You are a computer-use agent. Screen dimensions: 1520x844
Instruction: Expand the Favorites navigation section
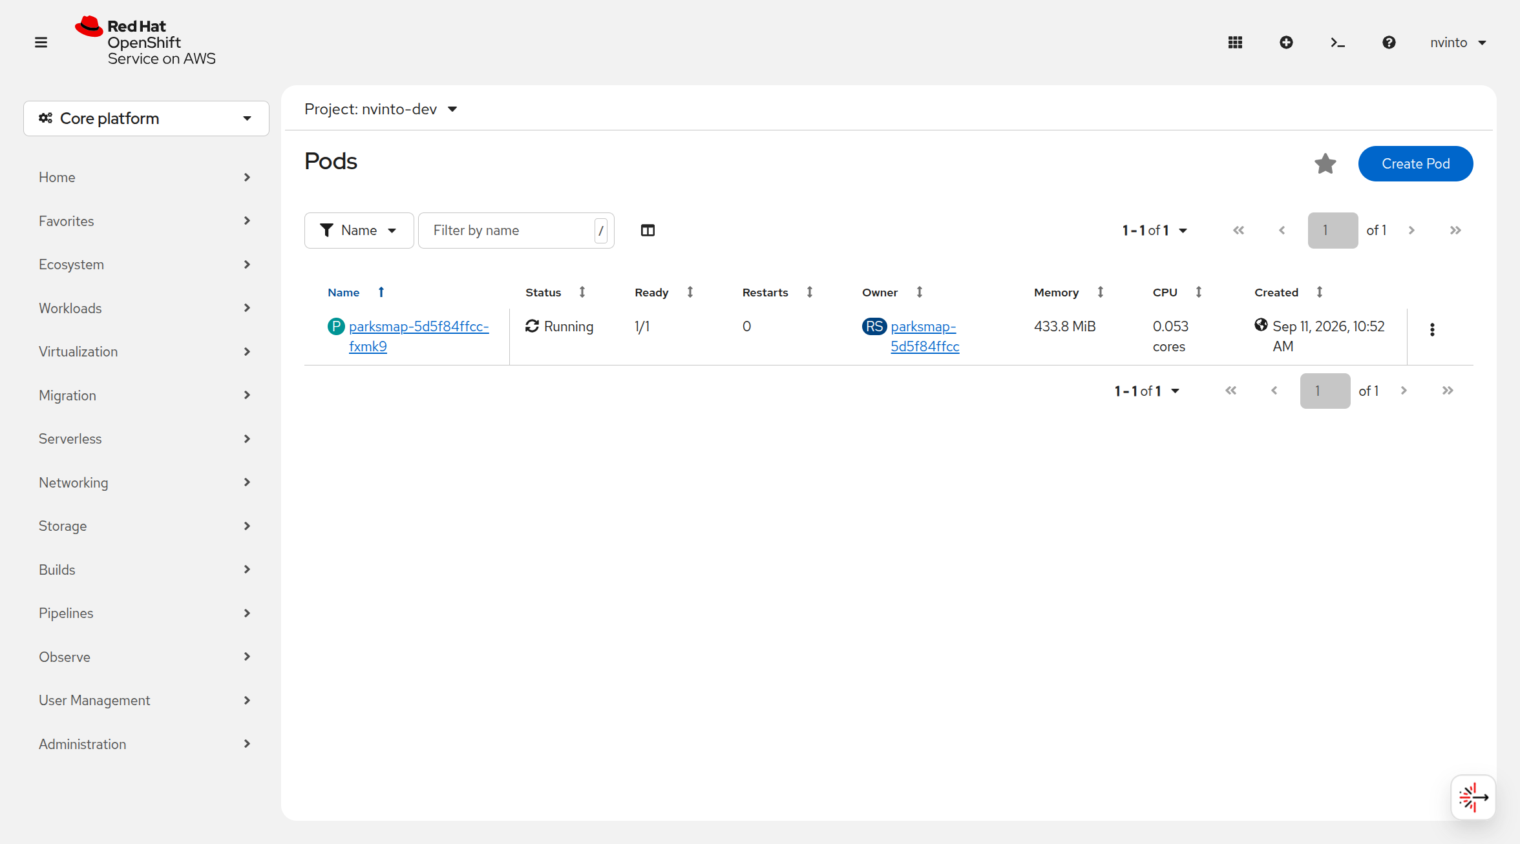pyautogui.click(x=145, y=221)
